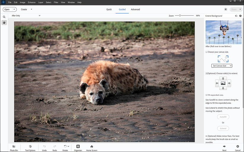This screenshot has width=244, height=152.
Task: Open the View menu
Action: 63,2
